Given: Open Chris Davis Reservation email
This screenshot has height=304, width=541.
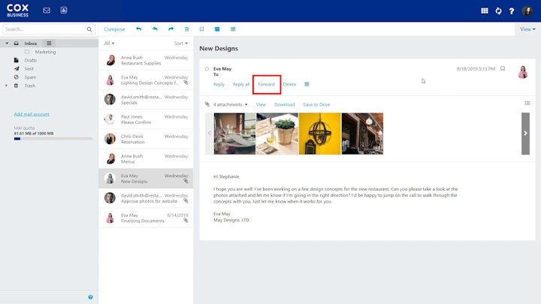Looking at the screenshot, I should click(x=146, y=139).
